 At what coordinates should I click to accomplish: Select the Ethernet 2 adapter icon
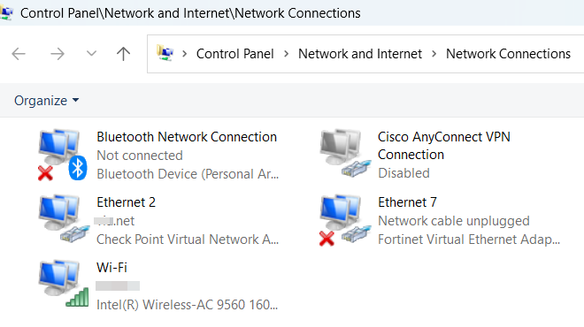(x=64, y=219)
